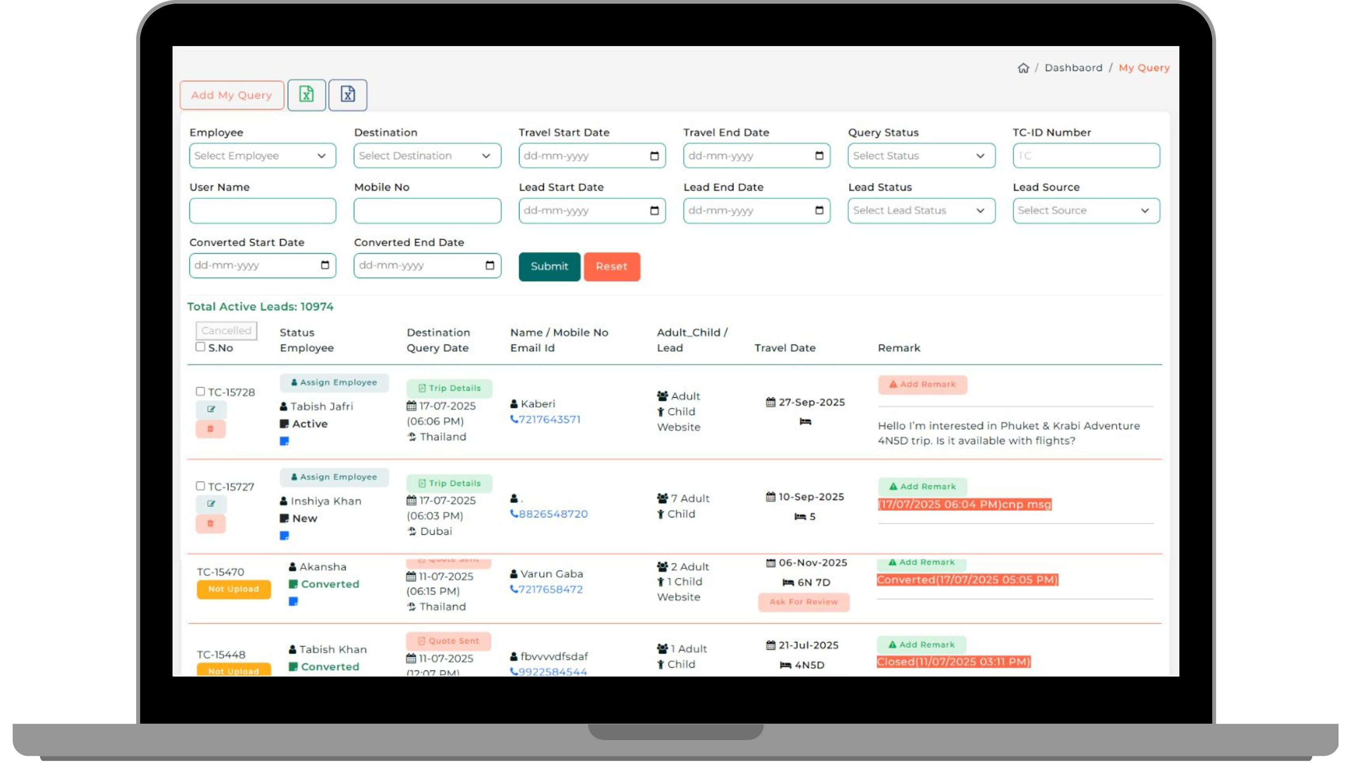The width and height of the screenshot is (1352, 771).
Task: Click the red 'cnp msg' remark text
Action: pyautogui.click(x=964, y=504)
